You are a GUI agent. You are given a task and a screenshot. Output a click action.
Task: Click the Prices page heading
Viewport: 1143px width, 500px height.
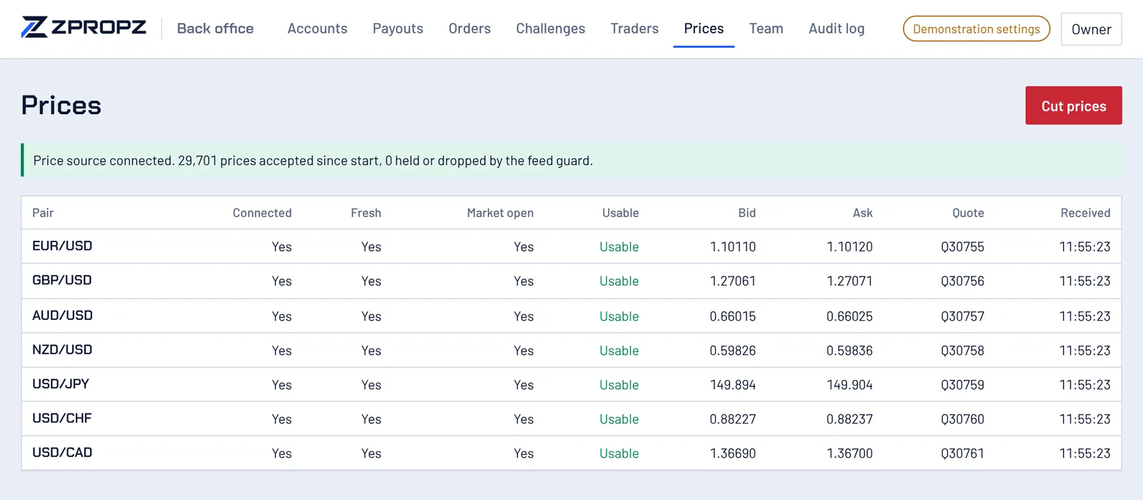tap(61, 106)
